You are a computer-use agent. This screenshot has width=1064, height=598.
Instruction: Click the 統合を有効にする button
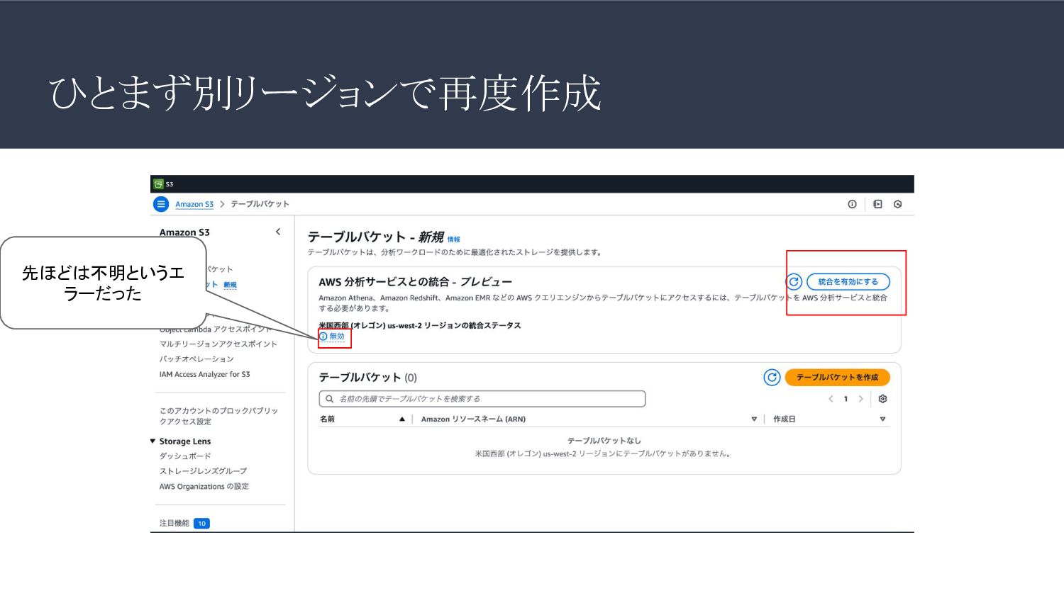tap(848, 282)
